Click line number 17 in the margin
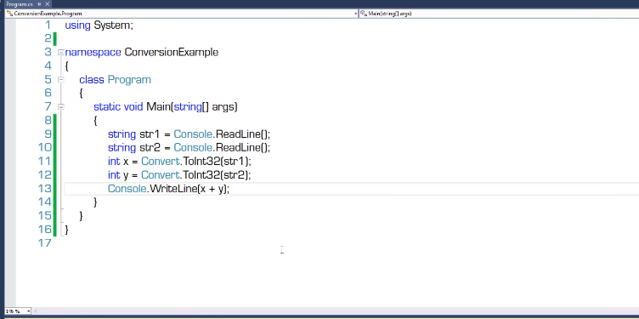 [44, 243]
